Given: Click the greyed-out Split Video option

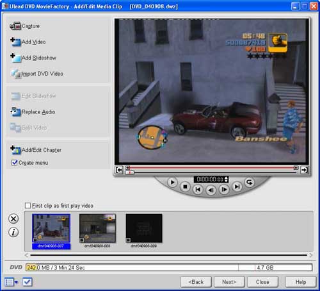Looking at the screenshot, I should coord(29,128).
